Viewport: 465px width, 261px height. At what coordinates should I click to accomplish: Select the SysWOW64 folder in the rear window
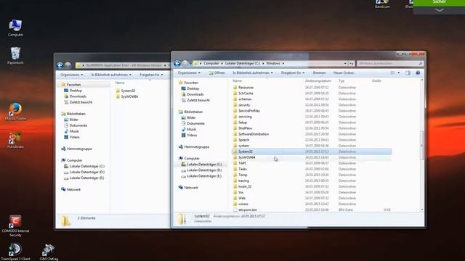(126, 96)
